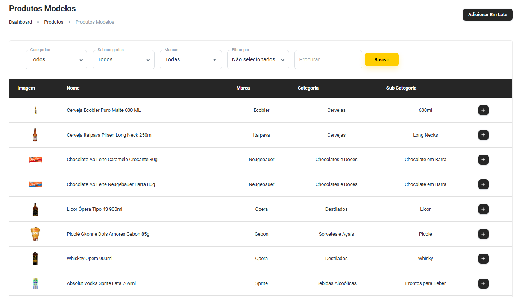Click the Produtos Modelos breadcrumb
522x297 pixels.
coord(95,22)
